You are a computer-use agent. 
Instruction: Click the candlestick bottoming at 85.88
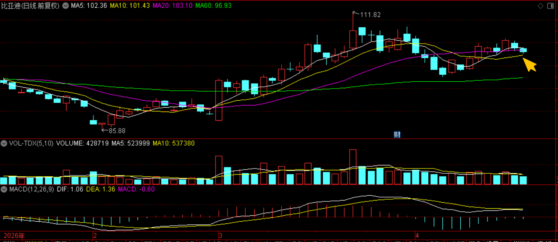pos(102,125)
